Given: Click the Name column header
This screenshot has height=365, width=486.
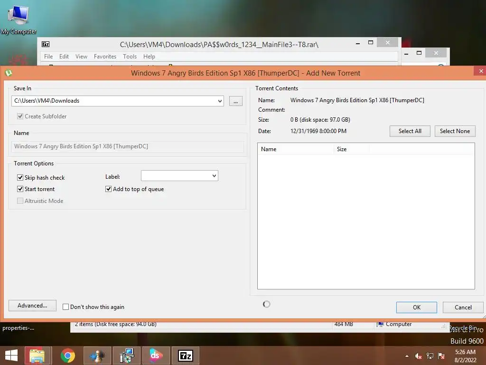Looking at the screenshot, I should tap(296, 149).
